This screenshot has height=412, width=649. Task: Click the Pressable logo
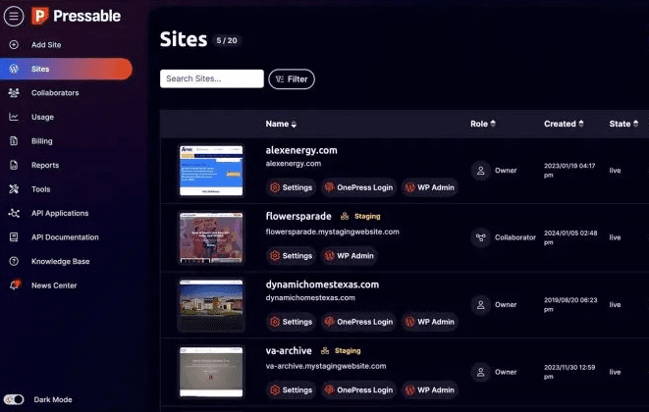[x=77, y=16]
